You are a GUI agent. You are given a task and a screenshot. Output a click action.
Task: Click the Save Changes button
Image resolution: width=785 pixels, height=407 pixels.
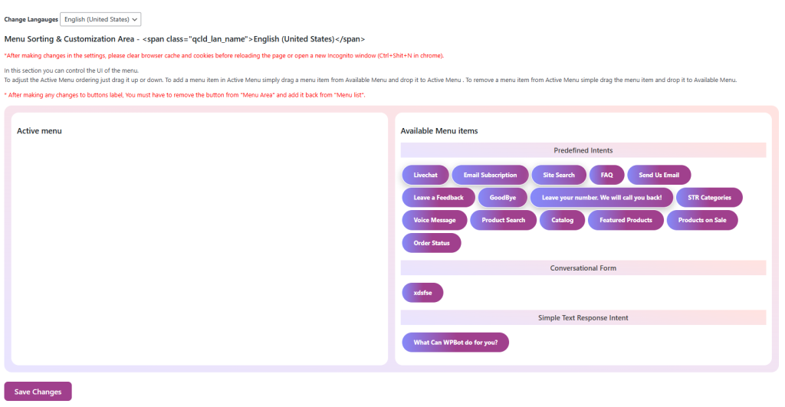point(38,391)
